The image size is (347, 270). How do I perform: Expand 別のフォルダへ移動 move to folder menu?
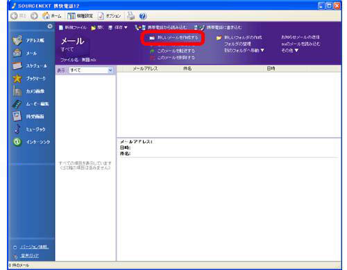(x=244, y=51)
